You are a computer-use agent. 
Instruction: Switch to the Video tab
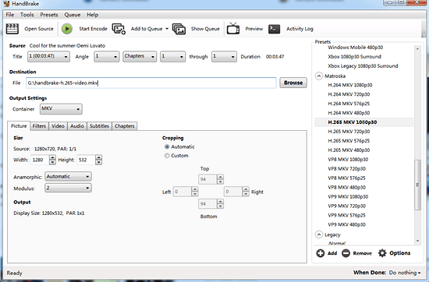(x=58, y=126)
